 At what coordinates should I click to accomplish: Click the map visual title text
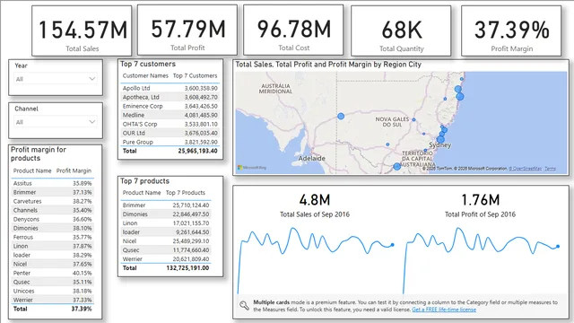pyautogui.click(x=328, y=65)
